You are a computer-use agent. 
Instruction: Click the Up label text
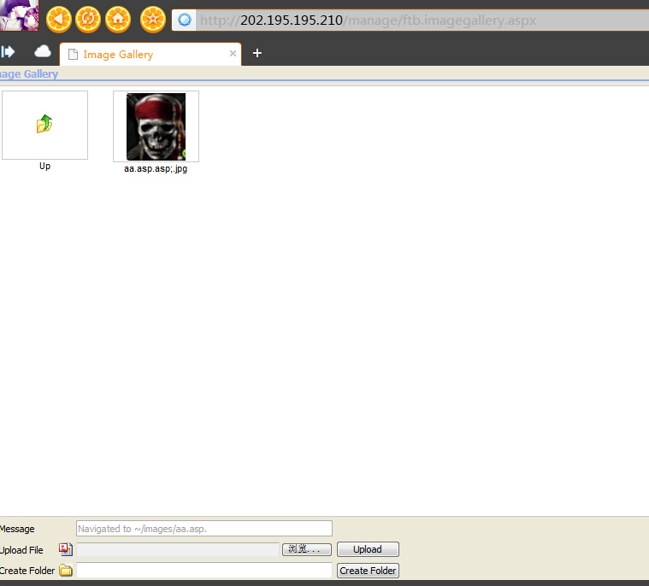point(44,166)
